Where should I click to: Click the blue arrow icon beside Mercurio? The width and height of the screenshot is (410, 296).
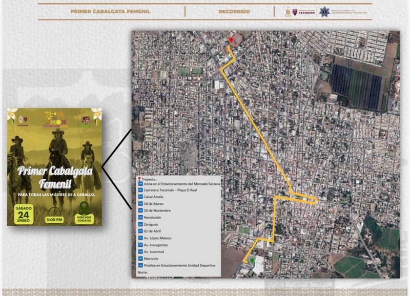(140, 259)
